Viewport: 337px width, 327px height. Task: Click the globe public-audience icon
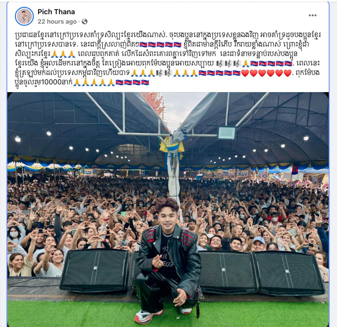click(x=85, y=21)
